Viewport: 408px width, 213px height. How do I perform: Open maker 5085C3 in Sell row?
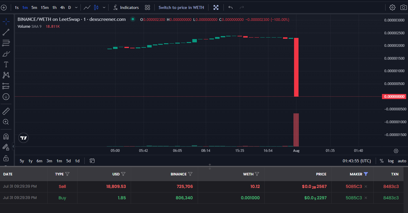click(354, 187)
